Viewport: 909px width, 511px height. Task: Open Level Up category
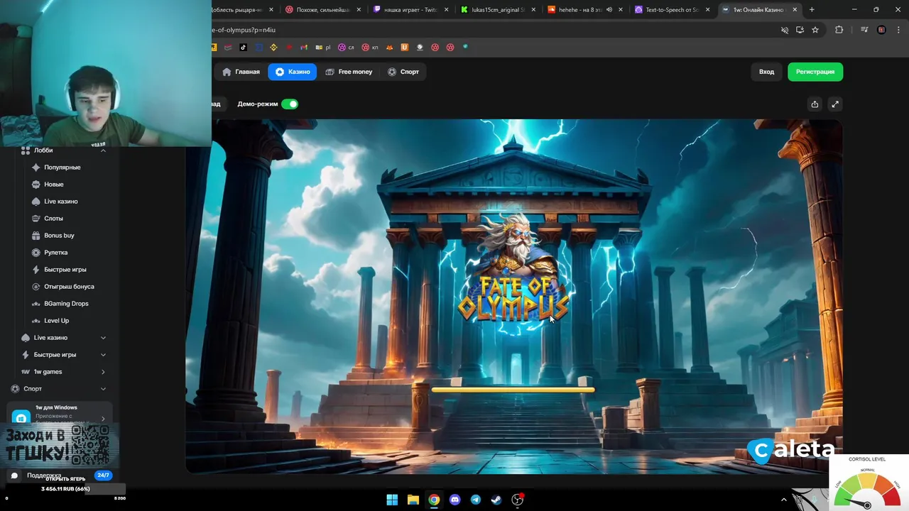coord(57,321)
